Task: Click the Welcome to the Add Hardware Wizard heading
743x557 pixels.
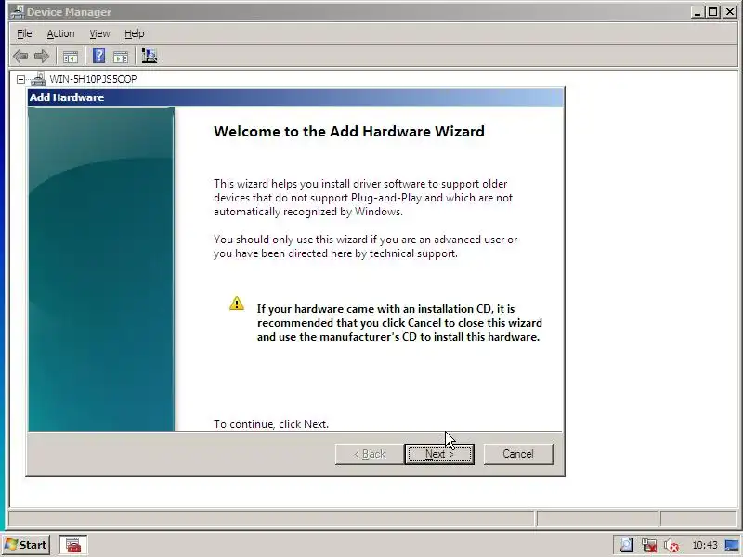Action: (x=349, y=131)
